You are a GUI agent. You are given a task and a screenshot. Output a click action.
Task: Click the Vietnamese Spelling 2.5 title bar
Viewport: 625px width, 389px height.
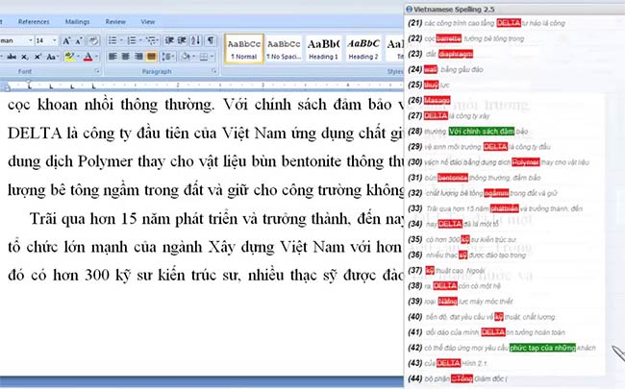(x=514, y=10)
